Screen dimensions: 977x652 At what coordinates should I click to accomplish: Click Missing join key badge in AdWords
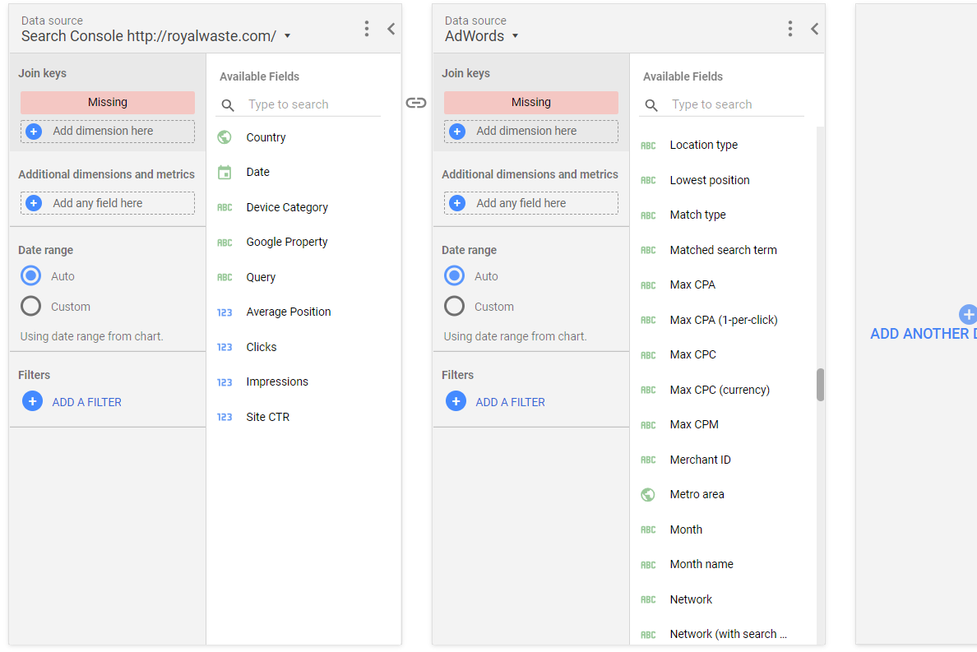coord(531,102)
